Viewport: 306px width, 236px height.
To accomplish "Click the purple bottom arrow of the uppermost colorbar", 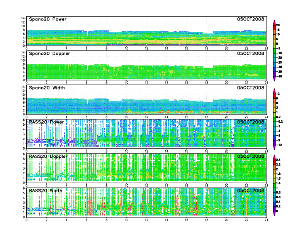I will 274,79.
